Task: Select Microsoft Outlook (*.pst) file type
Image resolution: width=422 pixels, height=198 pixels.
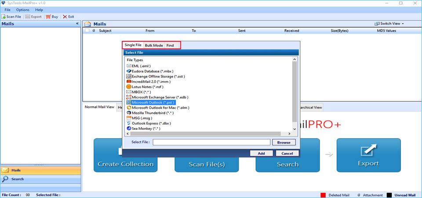Action: (151, 103)
